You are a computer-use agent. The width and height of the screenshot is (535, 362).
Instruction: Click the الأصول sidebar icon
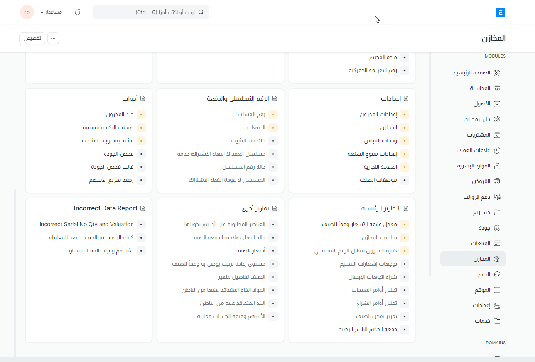click(x=497, y=104)
